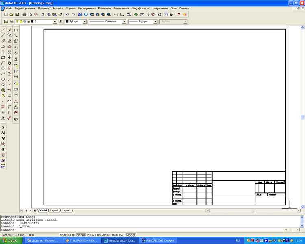
Task: Toggle OTRACK in status bar
Action: click(113, 235)
